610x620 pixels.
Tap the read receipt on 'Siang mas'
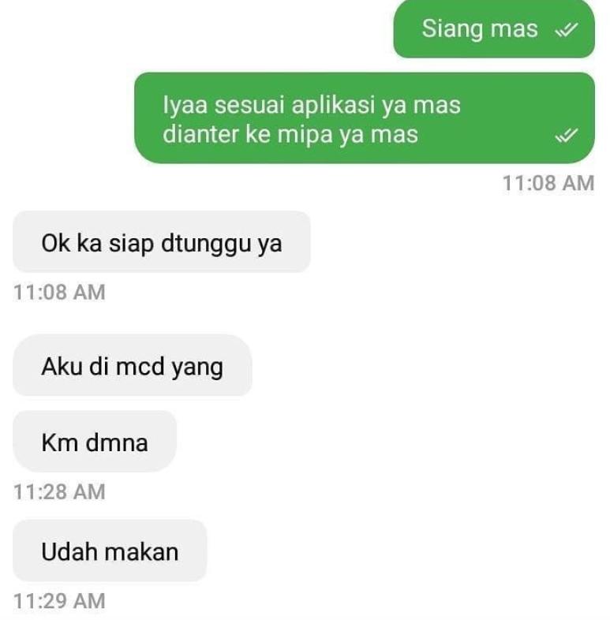[567, 30]
